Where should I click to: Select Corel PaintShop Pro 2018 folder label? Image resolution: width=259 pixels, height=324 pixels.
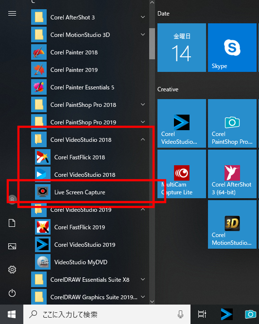click(x=83, y=105)
